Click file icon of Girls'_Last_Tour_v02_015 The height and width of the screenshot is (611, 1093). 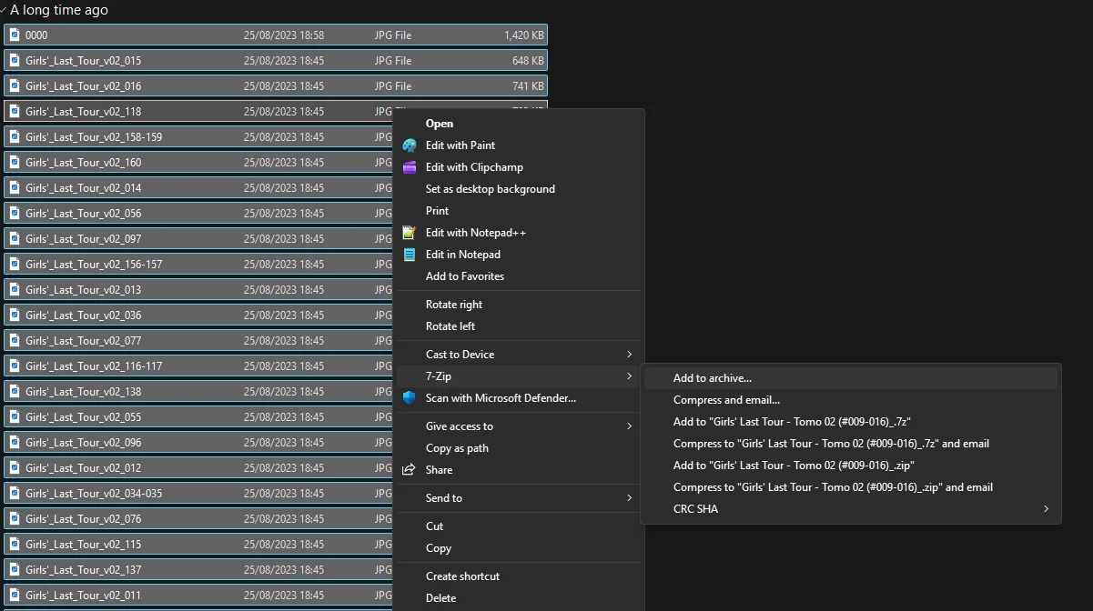15,61
